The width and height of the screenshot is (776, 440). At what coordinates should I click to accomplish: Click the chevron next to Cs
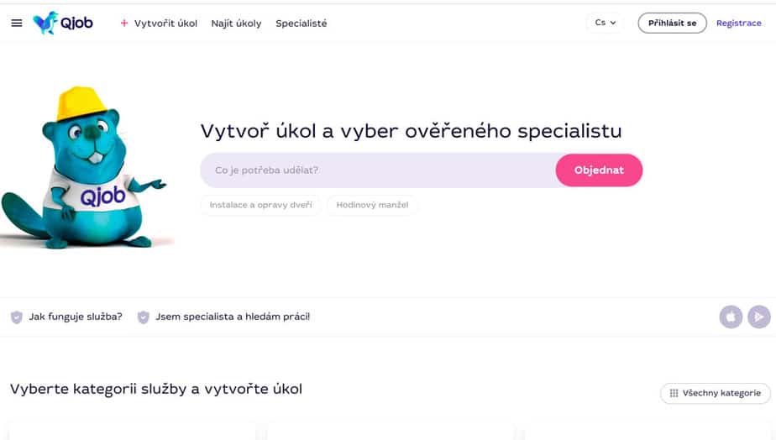(x=613, y=23)
